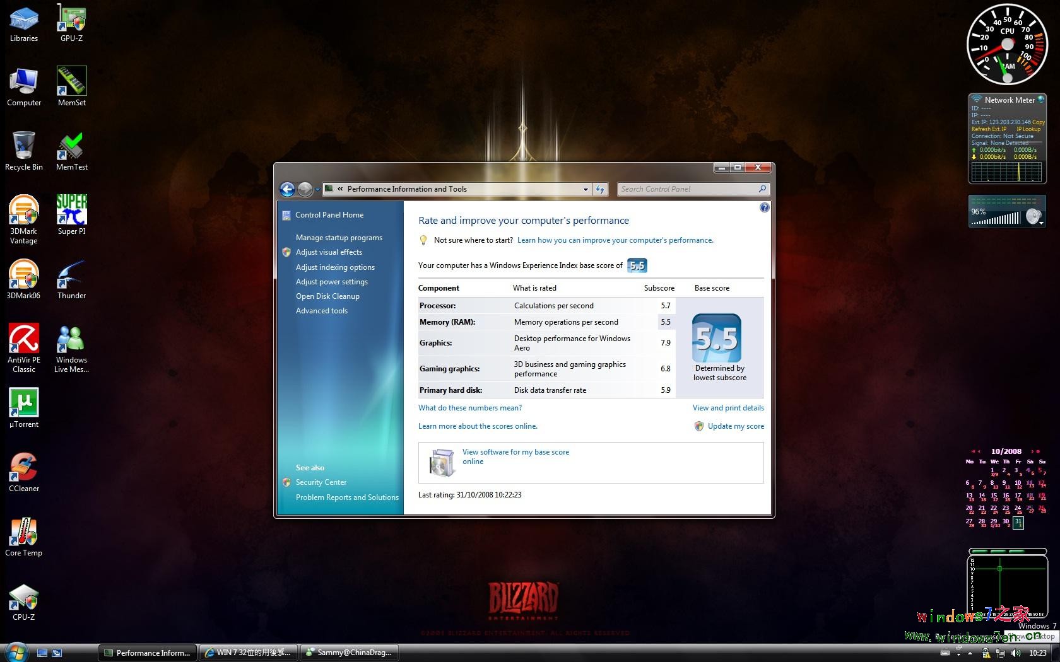The image size is (1060, 662).
Task: Click the Back navigation arrow
Action: click(x=287, y=189)
